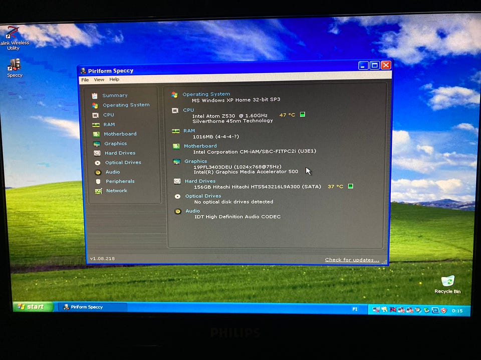This screenshot has width=481, height=360.
Task: Click the Windows flag icon in summary pane
Action: coord(174,94)
